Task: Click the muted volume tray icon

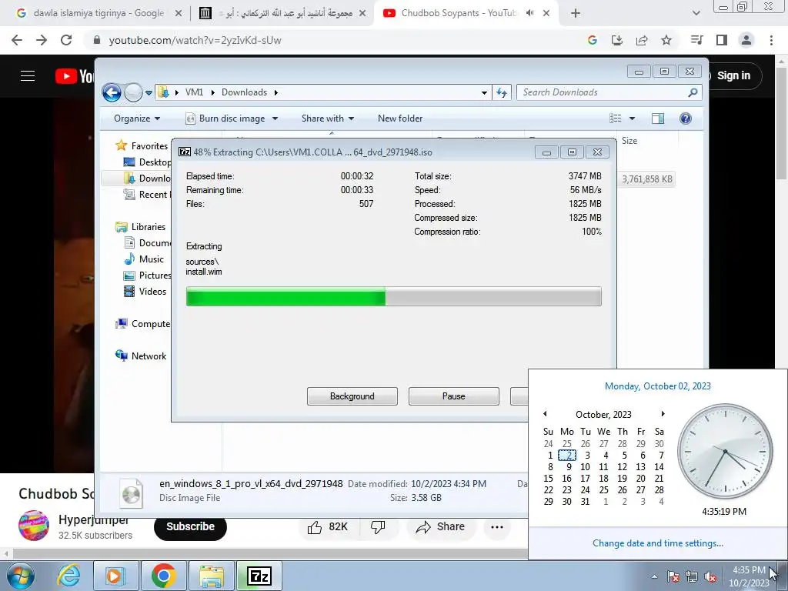Action: 710,576
